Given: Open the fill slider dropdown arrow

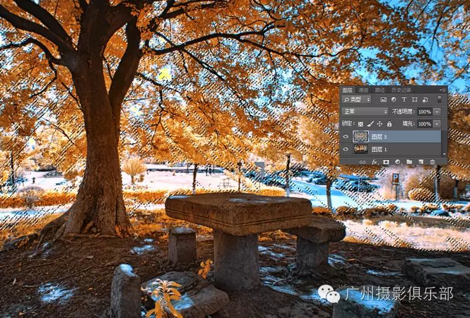Looking at the screenshot, I should (437, 124).
